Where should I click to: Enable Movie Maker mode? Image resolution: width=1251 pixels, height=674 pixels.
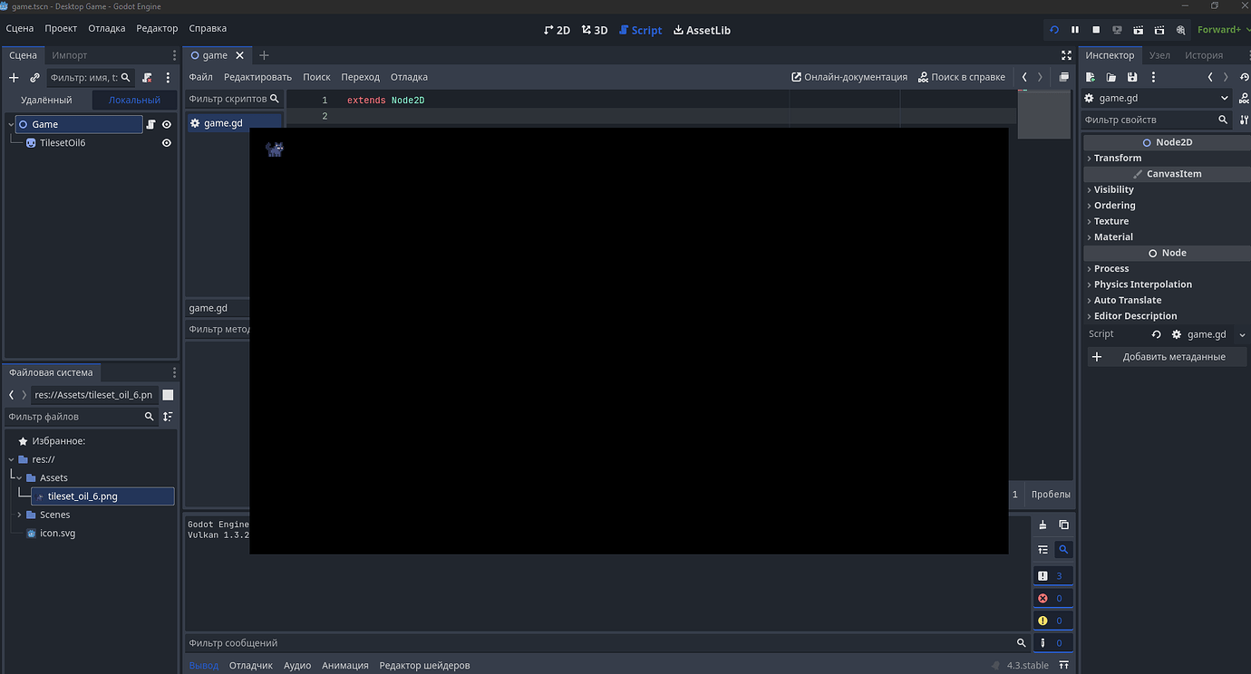(1180, 29)
